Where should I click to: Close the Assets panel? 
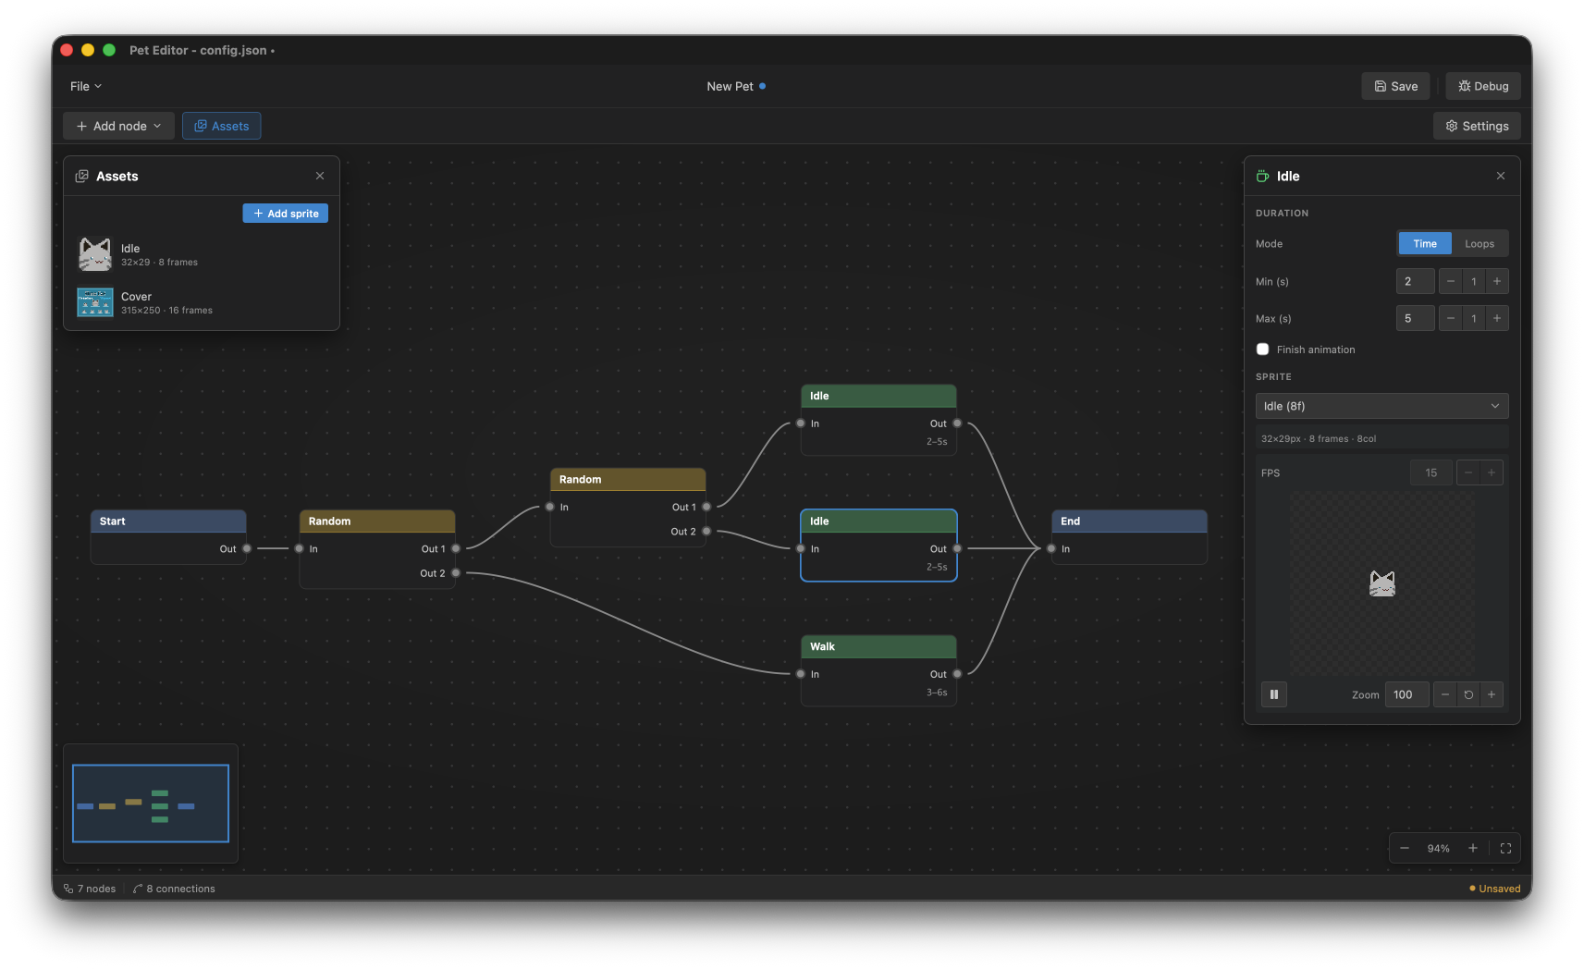[x=320, y=176]
